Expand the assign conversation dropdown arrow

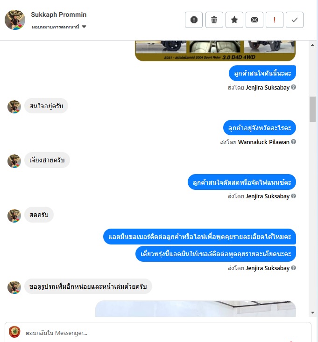84,27
